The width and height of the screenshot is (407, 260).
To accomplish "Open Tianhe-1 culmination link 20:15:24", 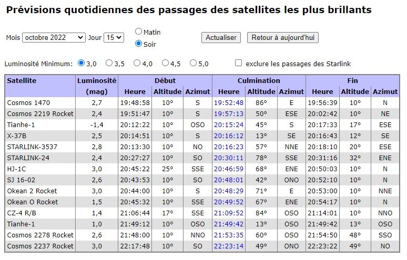I will [x=229, y=124].
